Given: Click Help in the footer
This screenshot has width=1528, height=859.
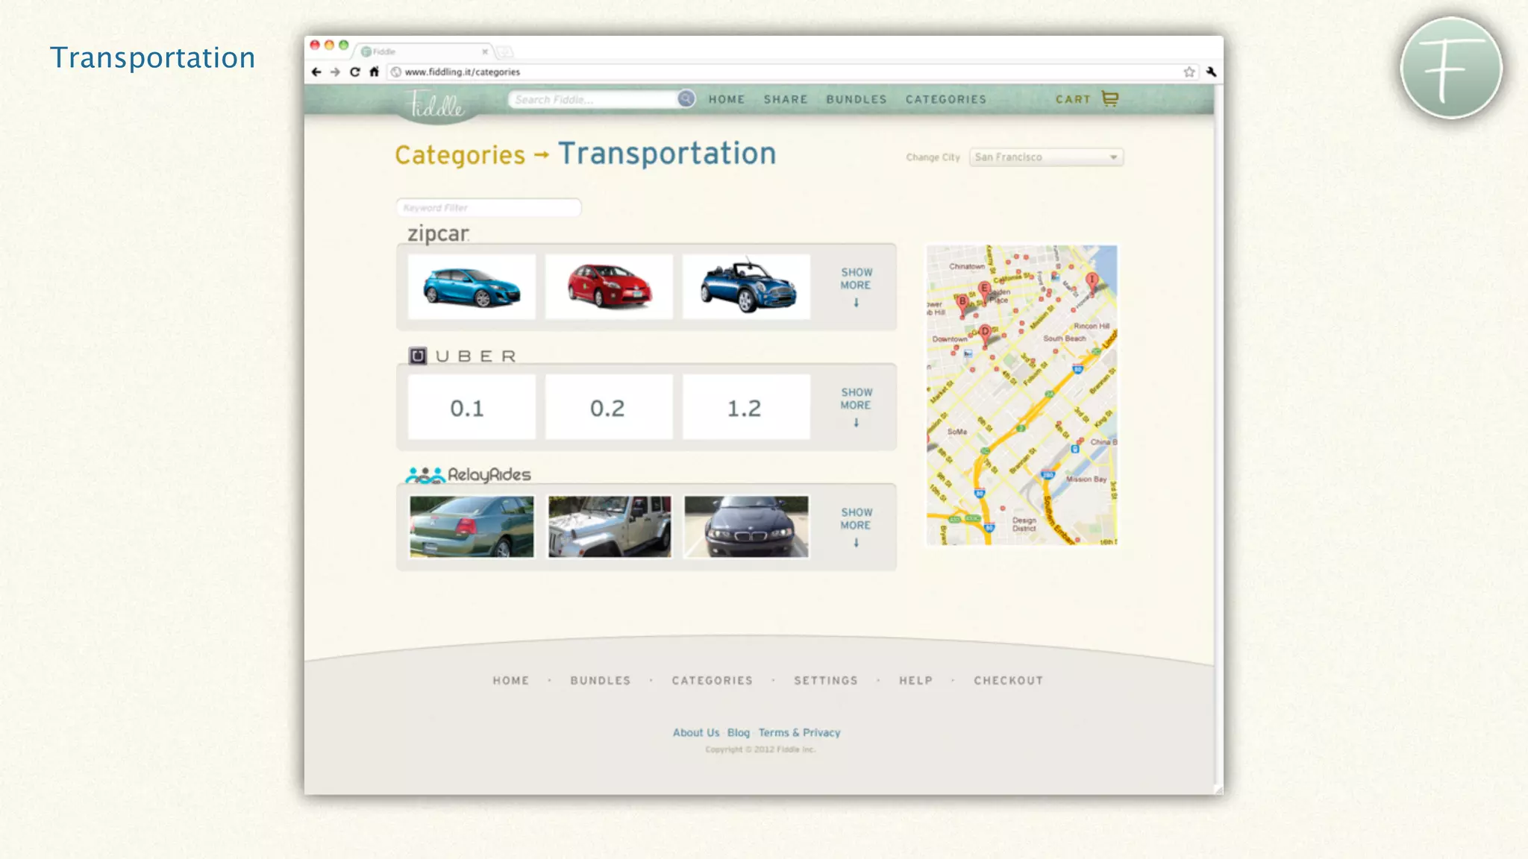Looking at the screenshot, I should [916, 681].
